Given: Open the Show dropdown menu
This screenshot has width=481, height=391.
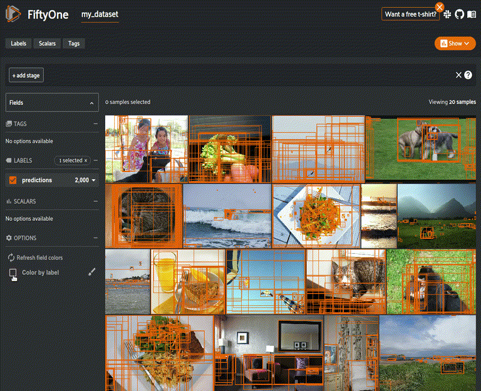Looking at the screenshot, I should [x=455, y=43].
